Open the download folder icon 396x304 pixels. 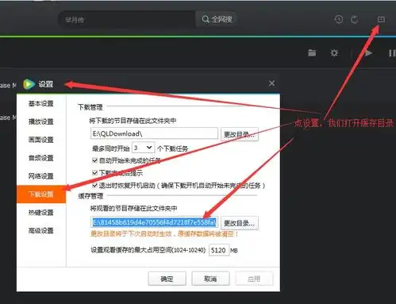tap(312, 53)
